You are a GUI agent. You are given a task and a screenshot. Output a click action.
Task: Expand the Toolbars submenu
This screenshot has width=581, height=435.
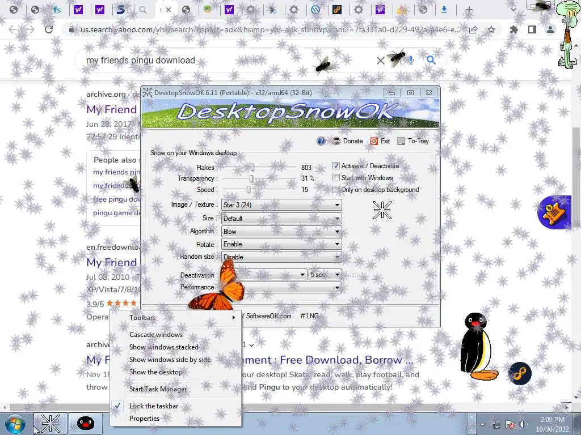point(176,317)
